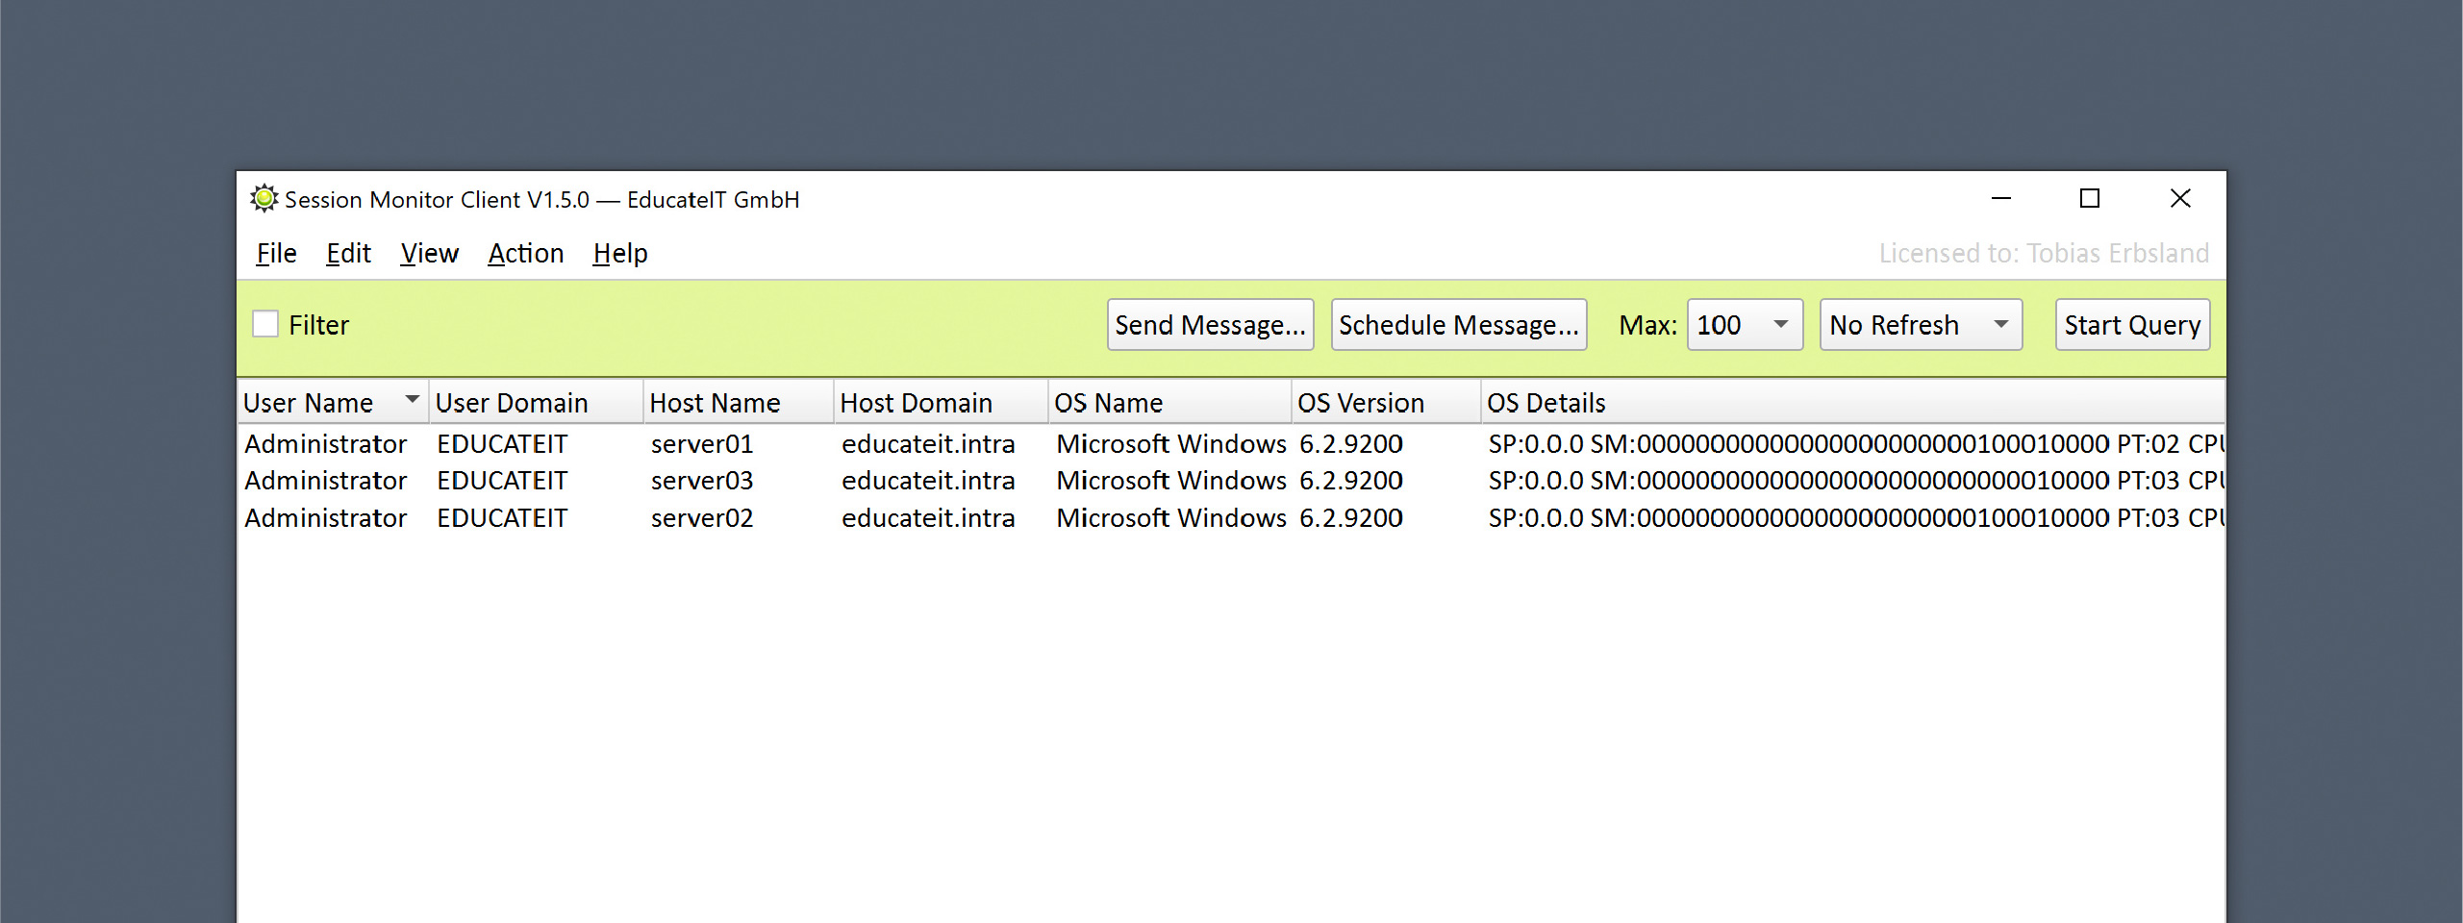This screenshot has width=2463, height=923.
Task: Open the Help menu
Action: pos(619,253)
